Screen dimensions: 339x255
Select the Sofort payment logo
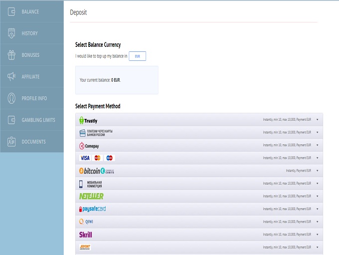[85, 247]
